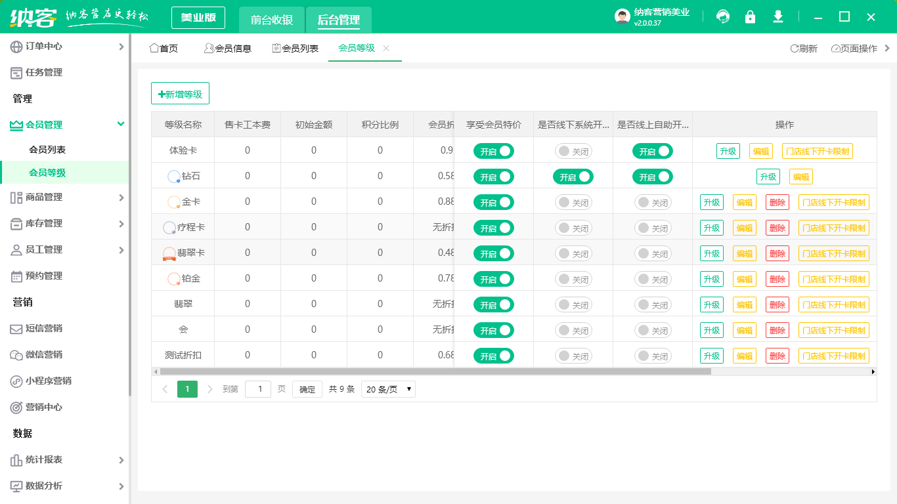Click the lock screen icon in title bar

pos(751,16)
